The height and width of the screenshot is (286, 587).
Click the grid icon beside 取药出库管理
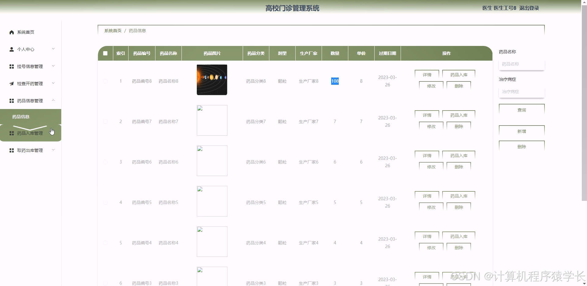tap(12, 150)
